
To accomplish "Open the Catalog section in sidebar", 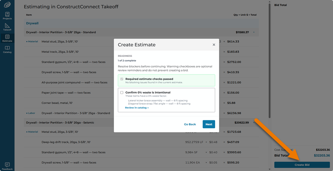I will point(7,50).
